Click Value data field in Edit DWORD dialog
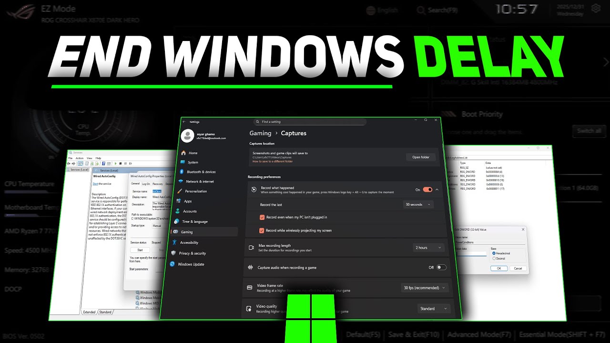 pyautogui.click(x=471, y=254)
